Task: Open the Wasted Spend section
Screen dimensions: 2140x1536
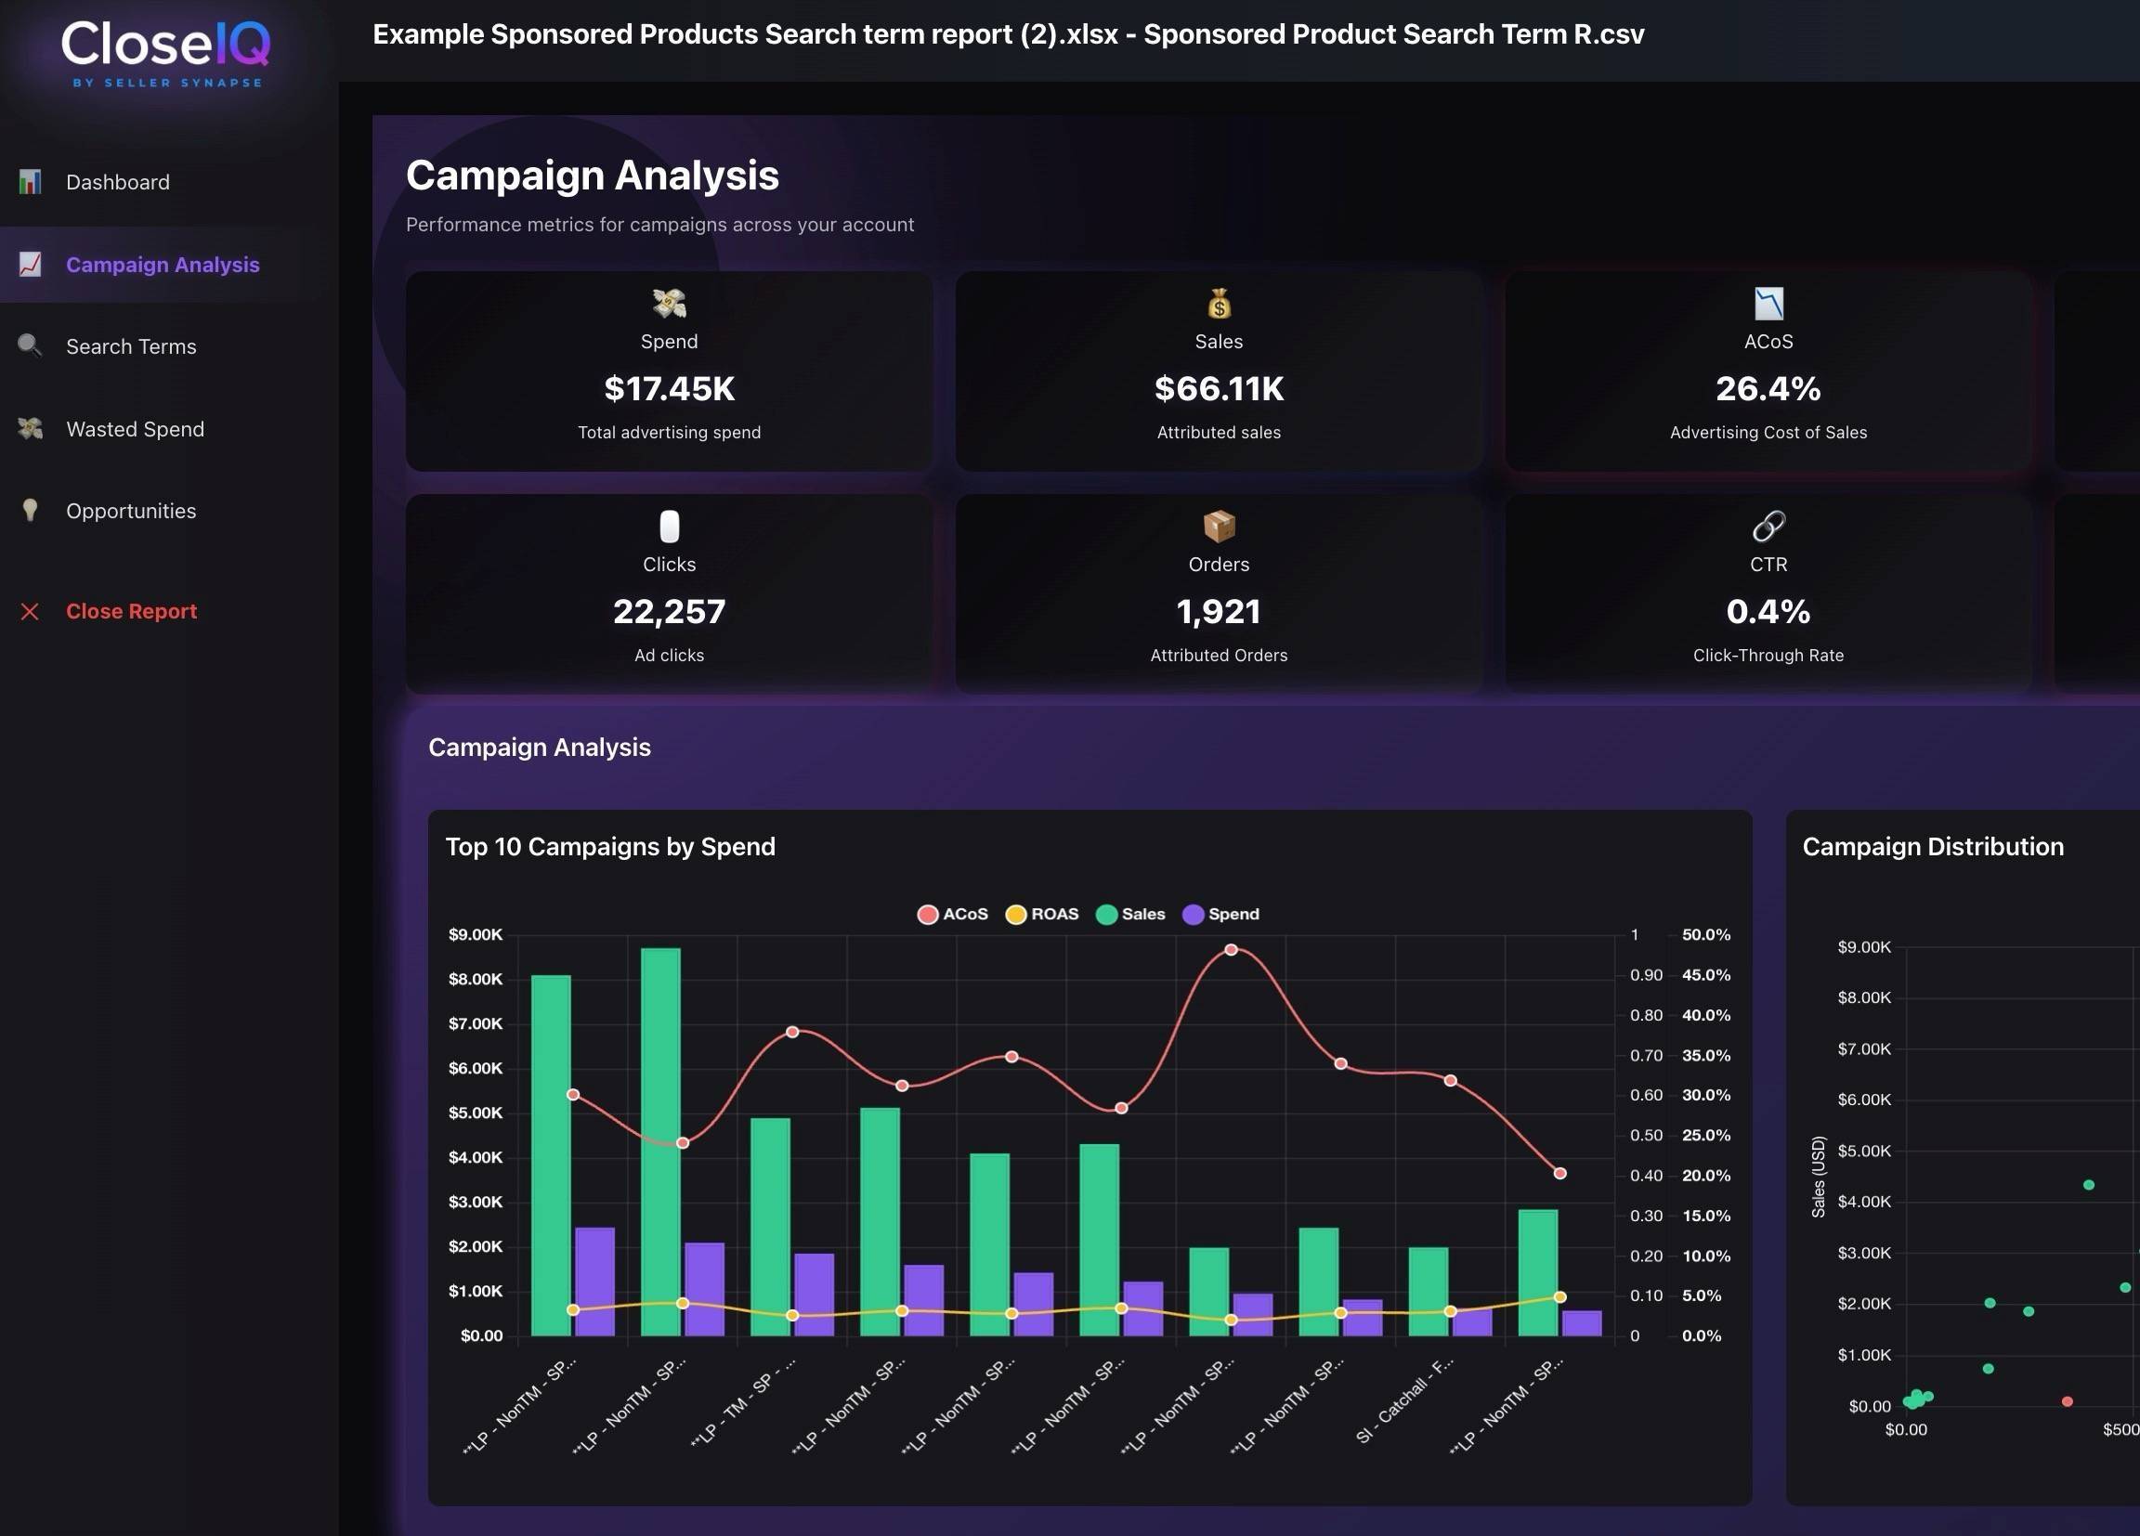Action: tap(135, 429)
